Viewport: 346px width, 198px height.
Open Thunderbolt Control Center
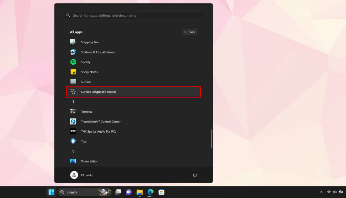[100, 122]
